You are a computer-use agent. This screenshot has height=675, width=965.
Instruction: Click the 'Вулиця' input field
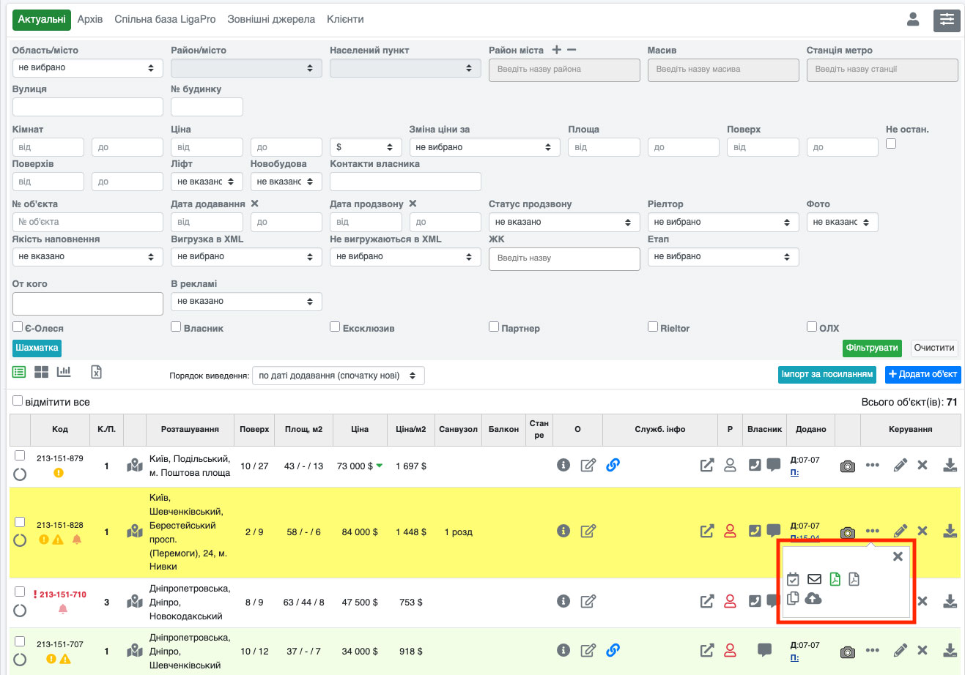tap(87, 107)
